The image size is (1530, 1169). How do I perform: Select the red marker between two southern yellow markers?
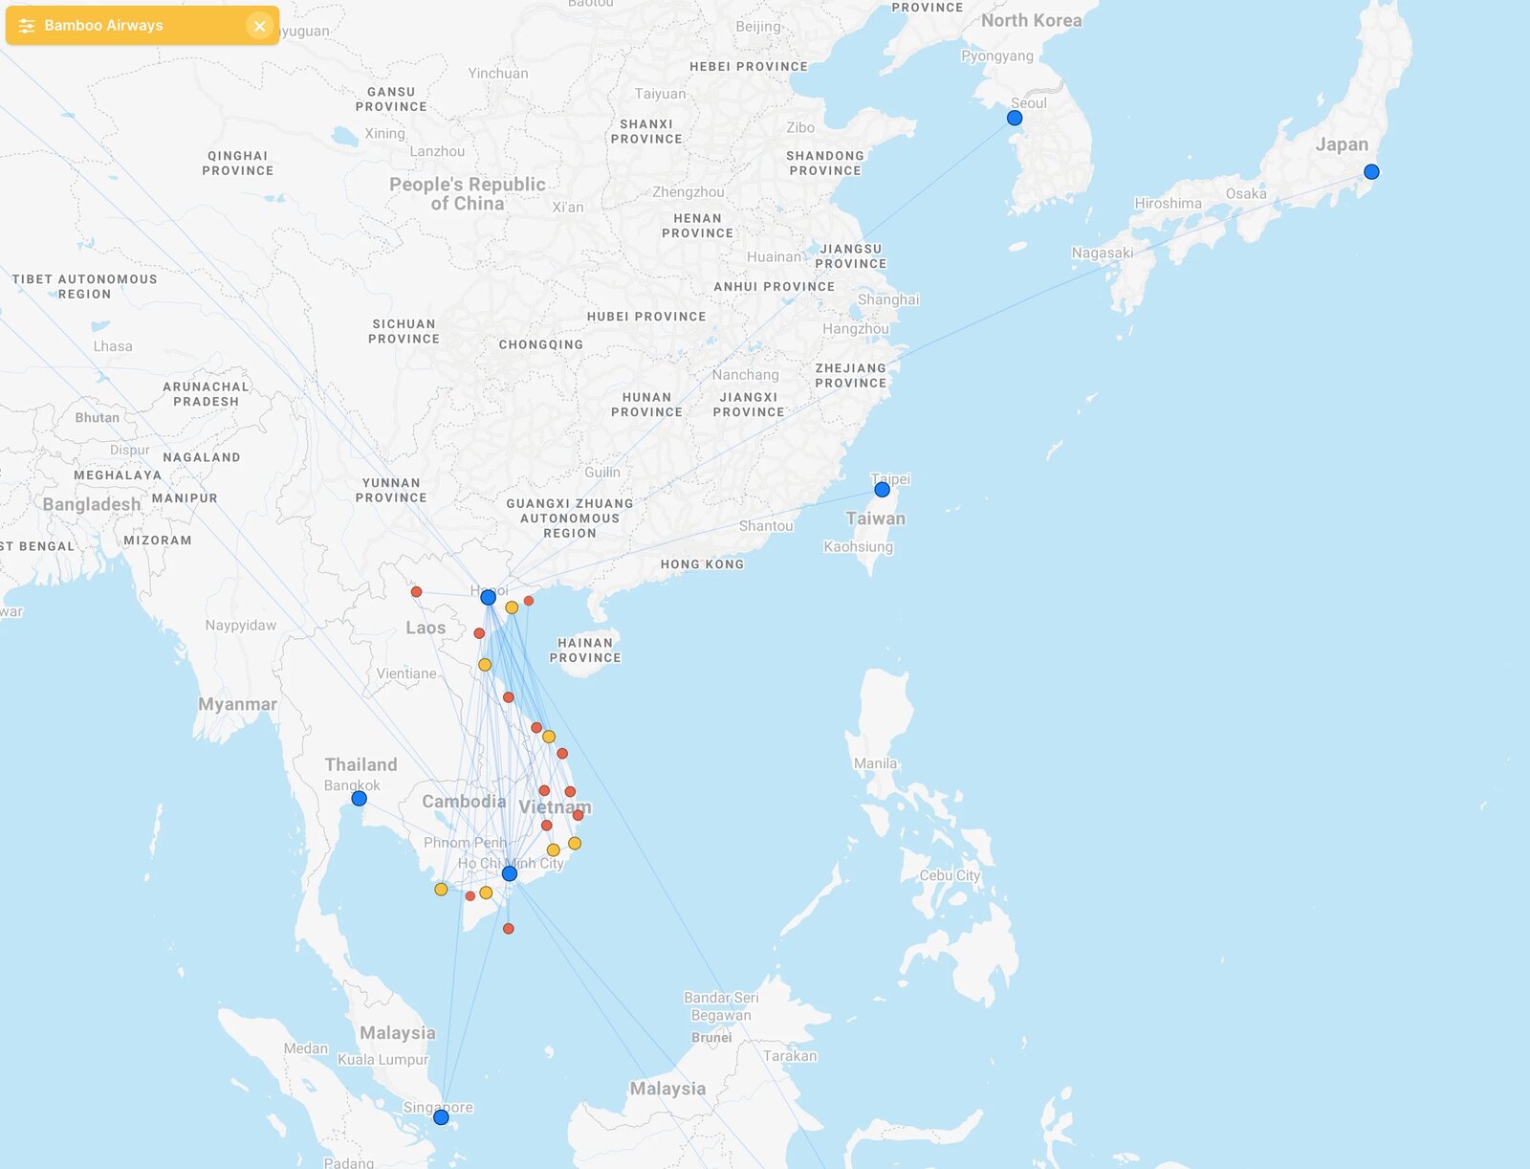[x=470, y=896]
